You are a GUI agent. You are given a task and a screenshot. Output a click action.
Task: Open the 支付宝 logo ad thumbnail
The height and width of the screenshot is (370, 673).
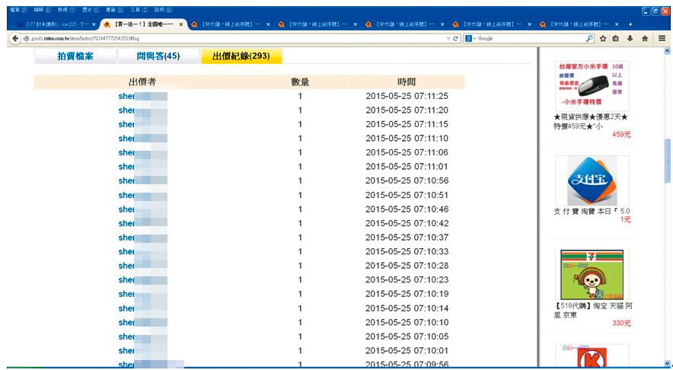(592, 180)
